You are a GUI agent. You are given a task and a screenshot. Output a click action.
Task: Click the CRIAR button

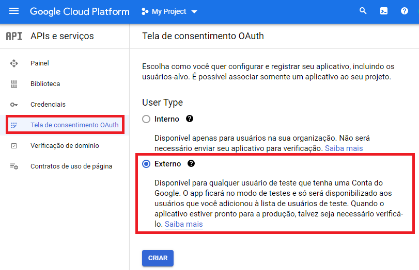[158, 258]
